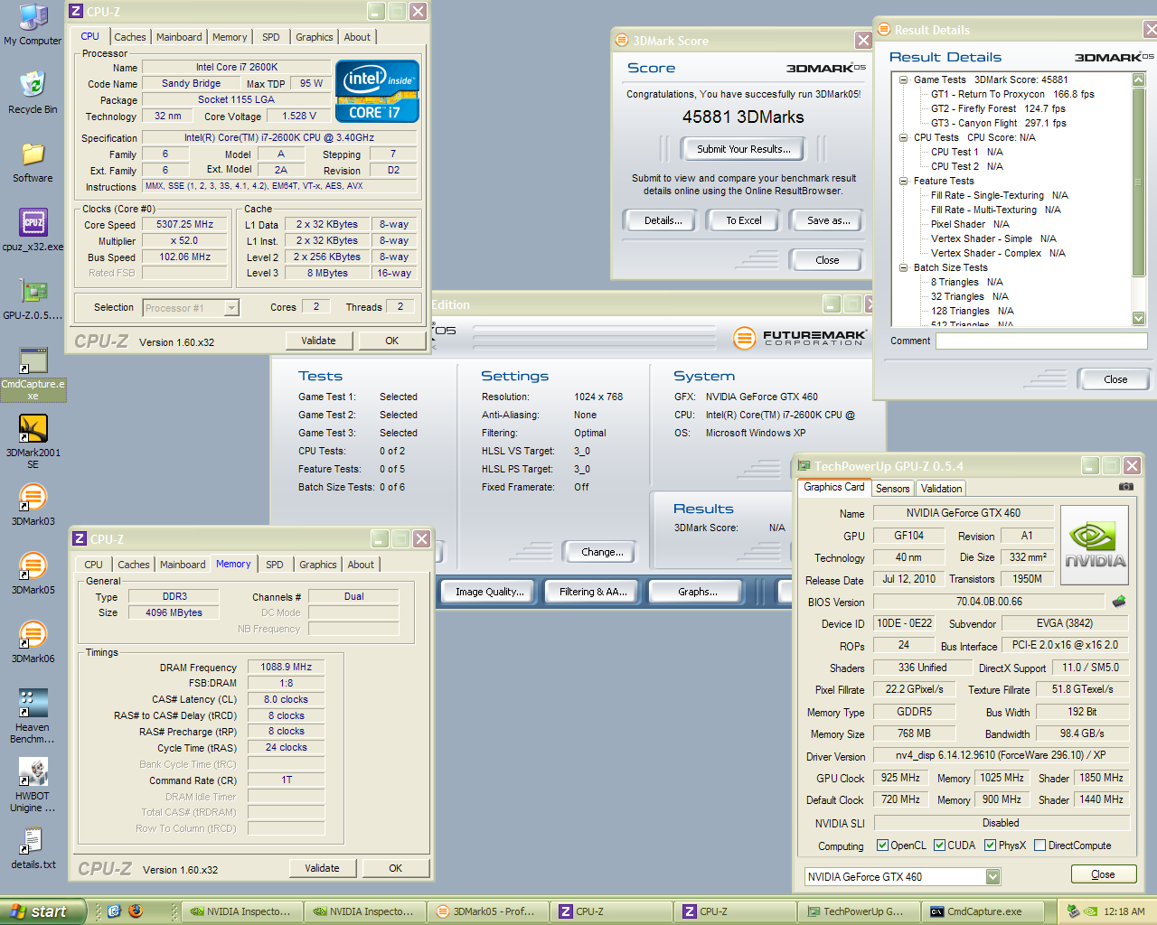Open Graphics tab in bottom CPU-Z window
1157x925 pixels.
(318, 565)
